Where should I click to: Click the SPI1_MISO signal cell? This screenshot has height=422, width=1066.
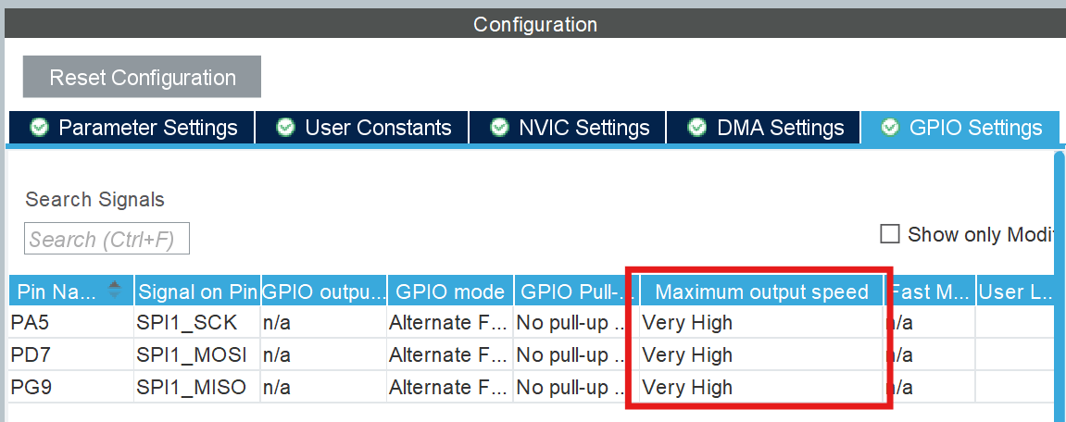(x=197, y=388)
